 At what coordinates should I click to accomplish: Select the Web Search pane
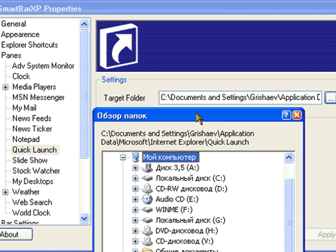pos(32,202)
